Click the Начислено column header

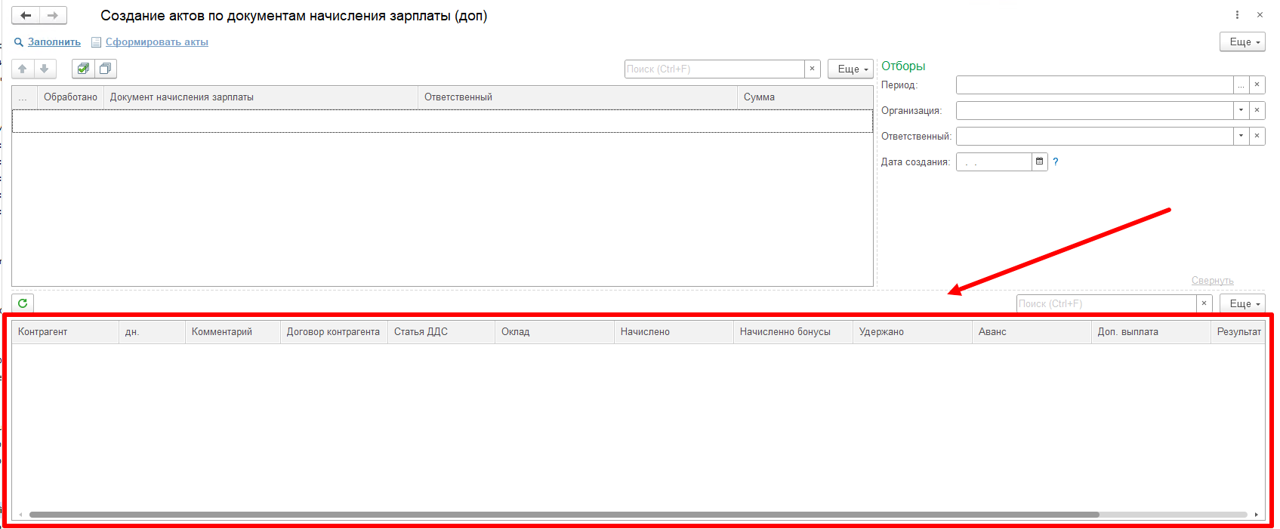pyautogui.click(x=674, y=332)
